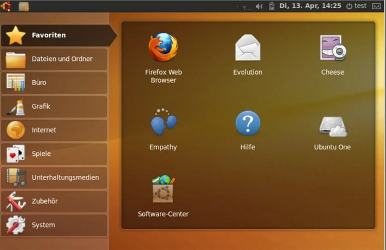View the Spiele games category
This screenshot has width=386, height=250.
(x=54, y=154)
